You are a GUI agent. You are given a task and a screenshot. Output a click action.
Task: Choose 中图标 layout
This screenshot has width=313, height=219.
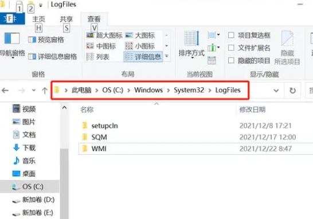pos(101,46)
